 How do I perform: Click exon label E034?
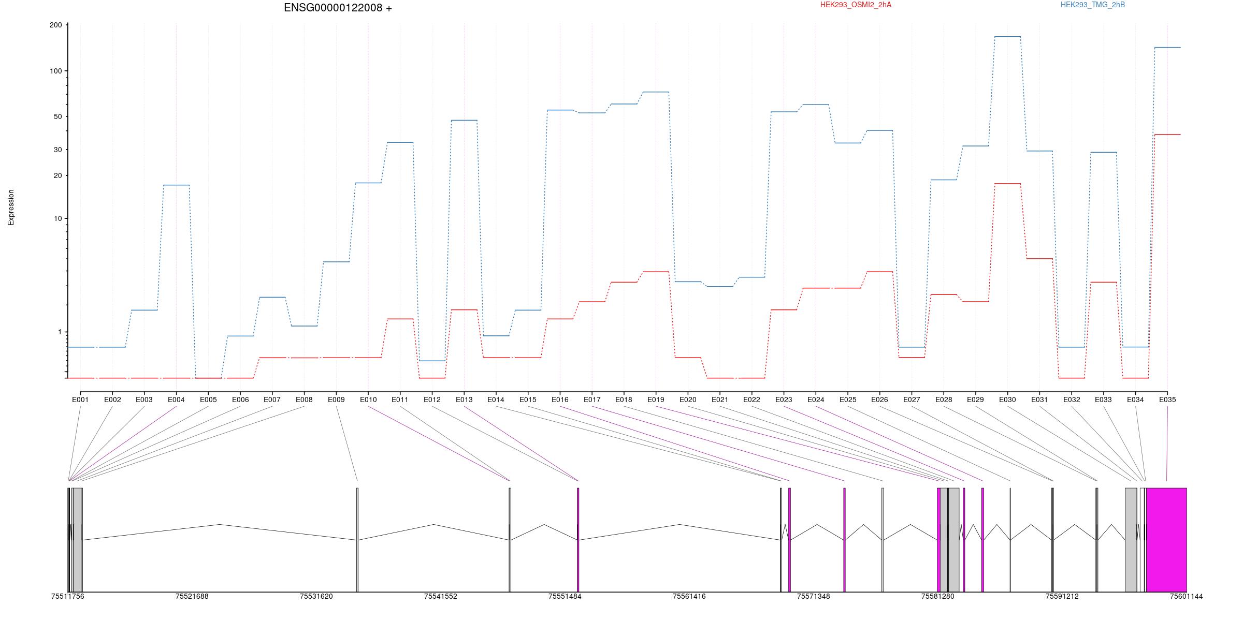click(1135, 400)
